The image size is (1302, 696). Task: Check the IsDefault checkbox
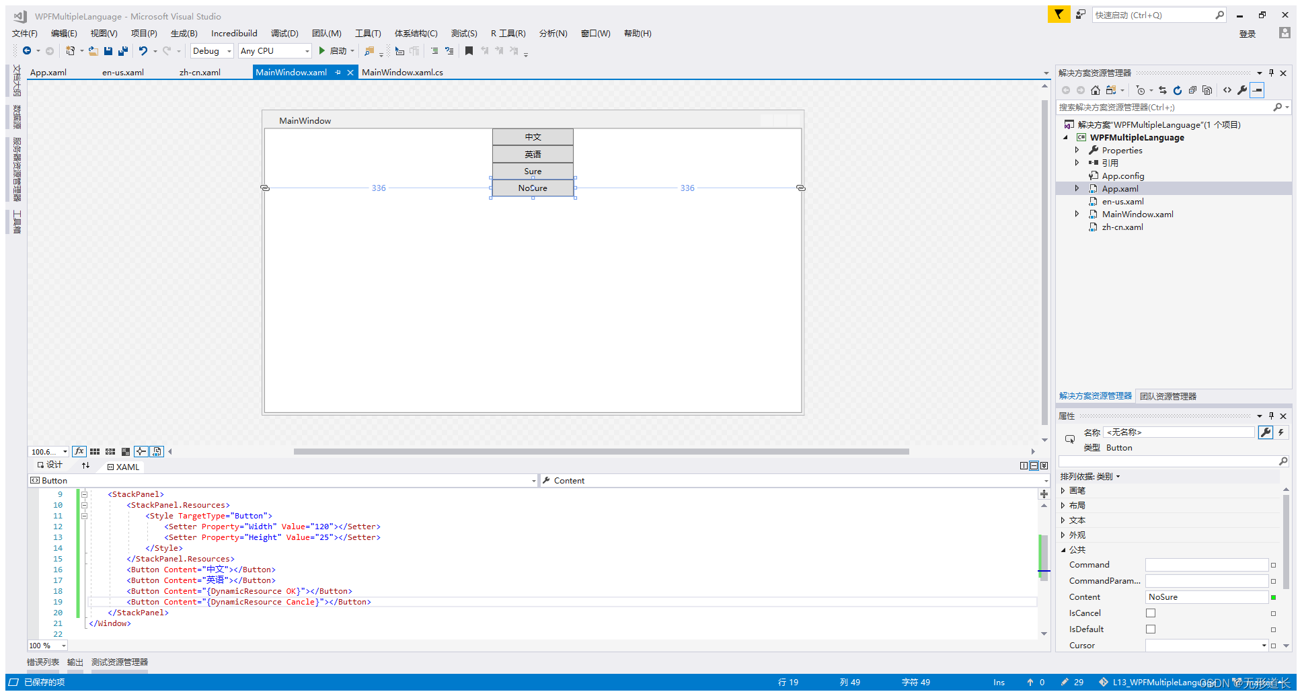coord(1151,629)
